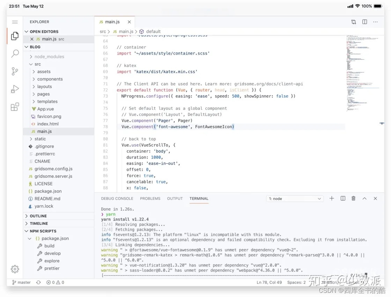Screen dimensions: 391x297
Task: Click the master branch indicator
Action: (x=21, y=282)
